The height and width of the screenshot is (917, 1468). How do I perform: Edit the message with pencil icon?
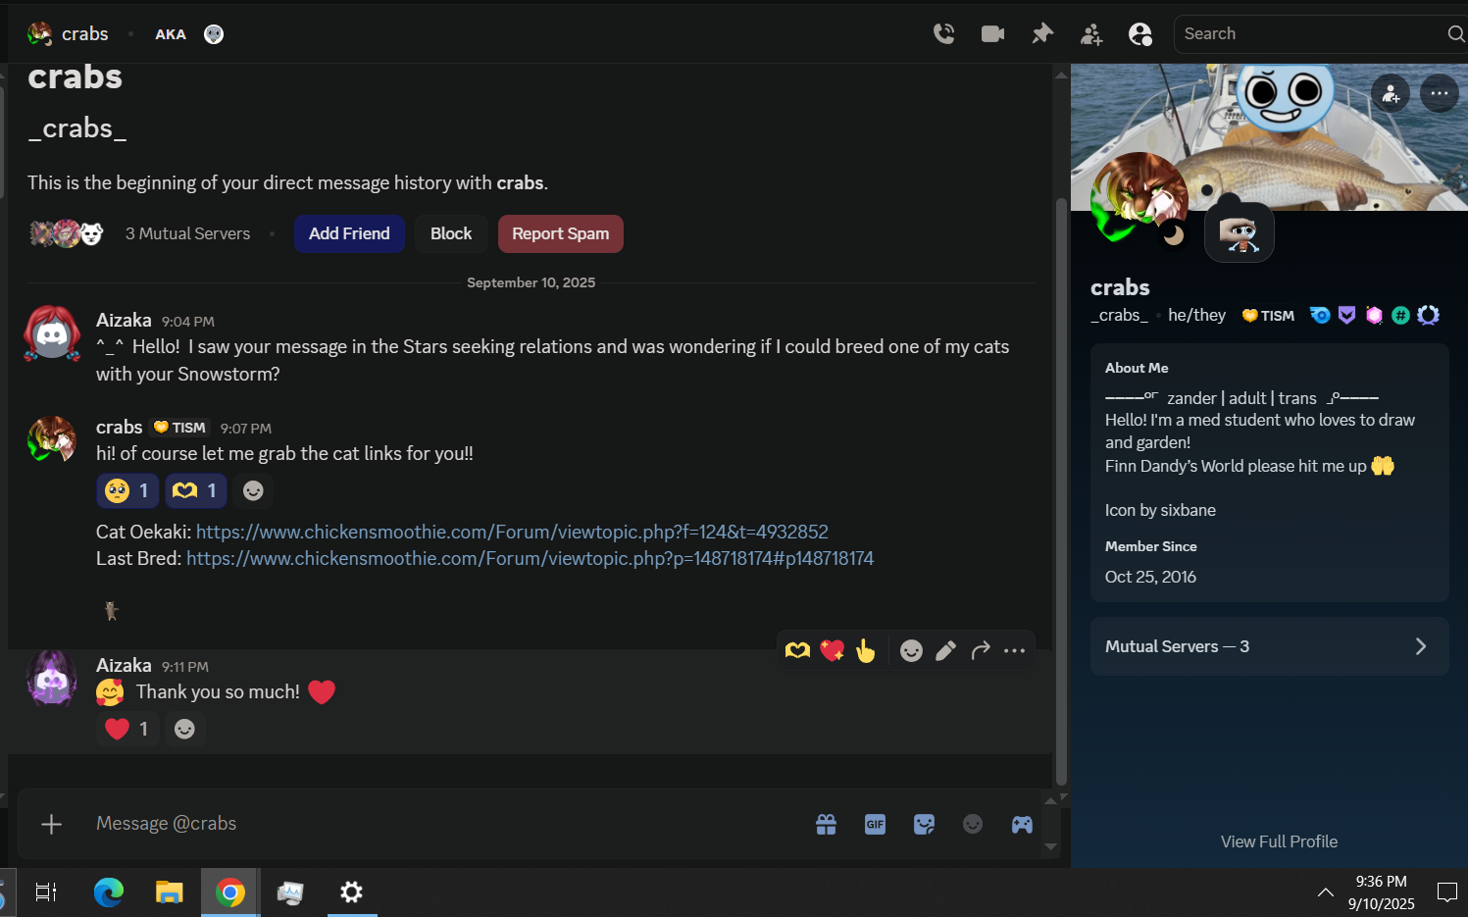click(x=945, y=650)
